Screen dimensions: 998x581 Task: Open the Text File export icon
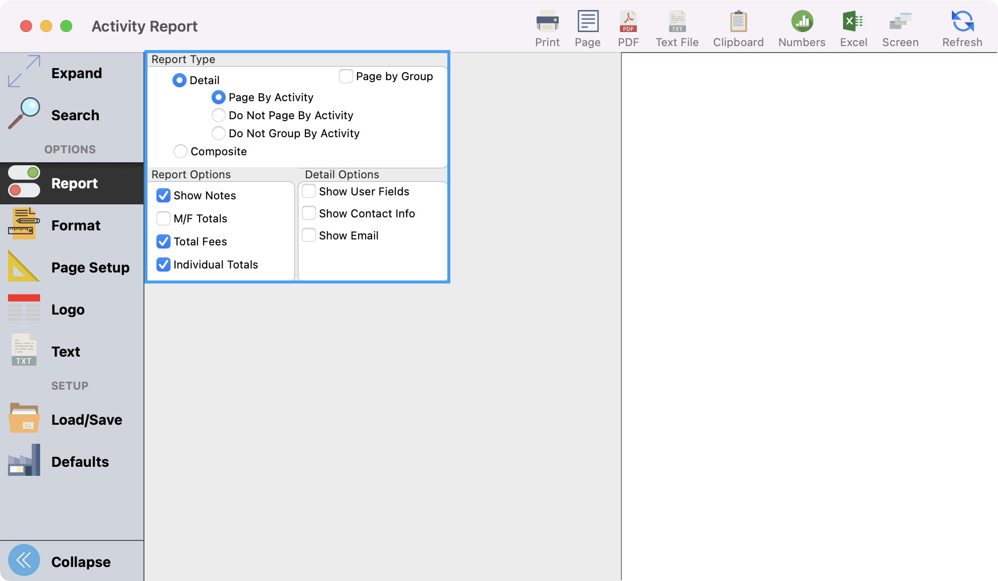point(677,22)
